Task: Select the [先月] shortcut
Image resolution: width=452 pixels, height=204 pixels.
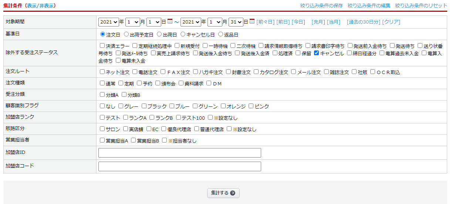Action: tap(318, 22)
